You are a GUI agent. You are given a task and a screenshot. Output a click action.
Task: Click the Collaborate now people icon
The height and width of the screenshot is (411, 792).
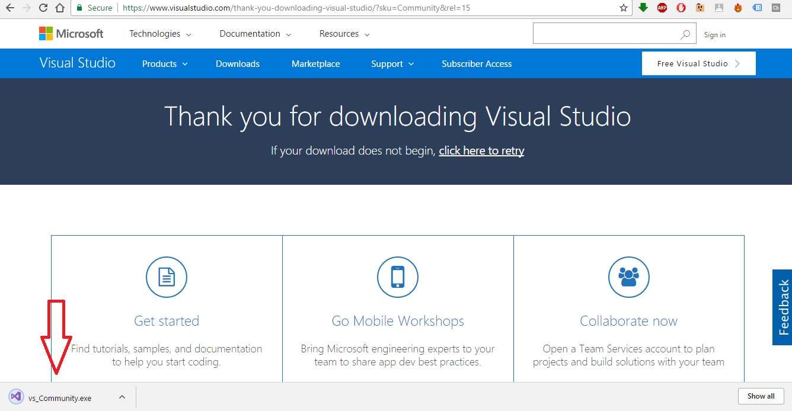point(629,277)
